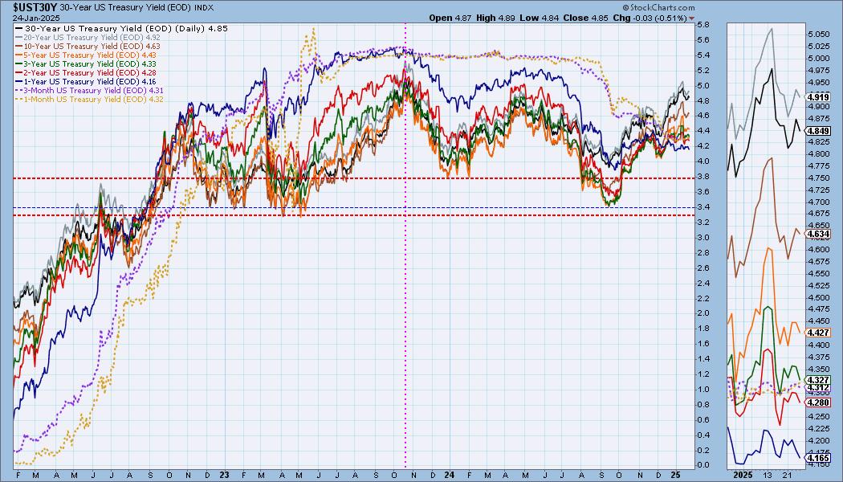Click the 4.500 label on the side panel axis
Image resolution: width=843 pixels, height=482 pixels.
point(818,297)
